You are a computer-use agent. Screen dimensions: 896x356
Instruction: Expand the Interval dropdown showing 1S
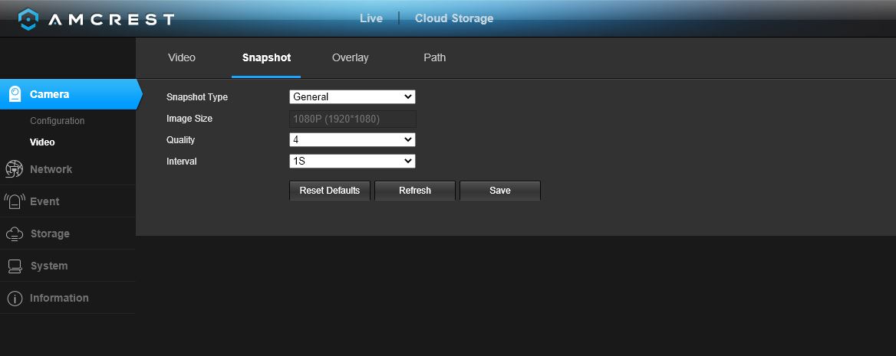pyautogui.click(x=352, y=162)
